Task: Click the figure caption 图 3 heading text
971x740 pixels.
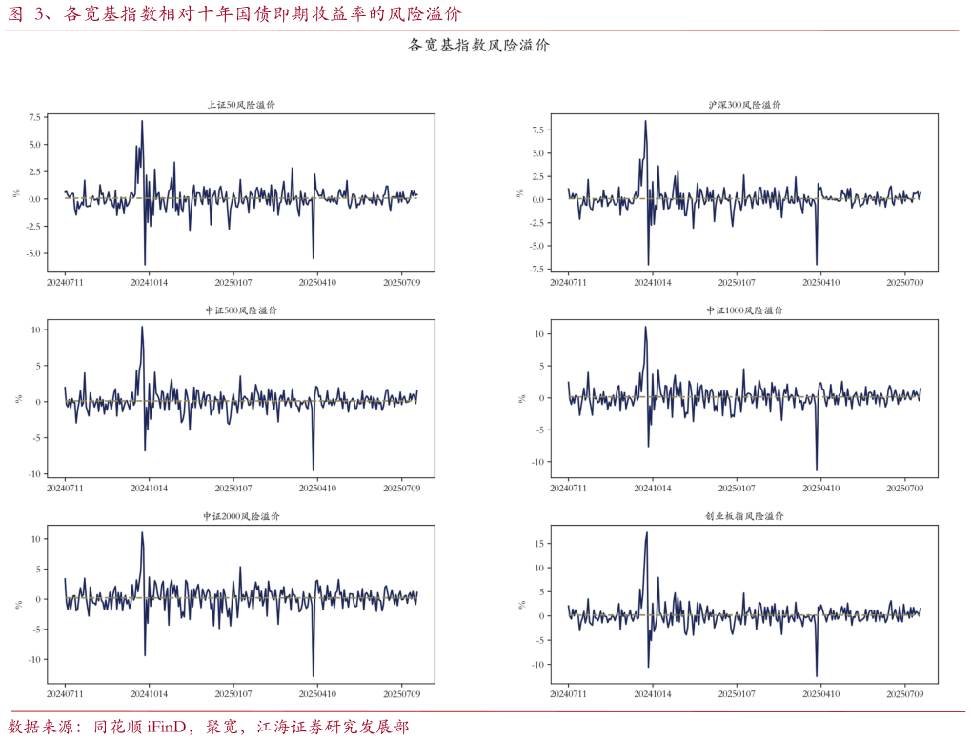Action: point(234,13)
